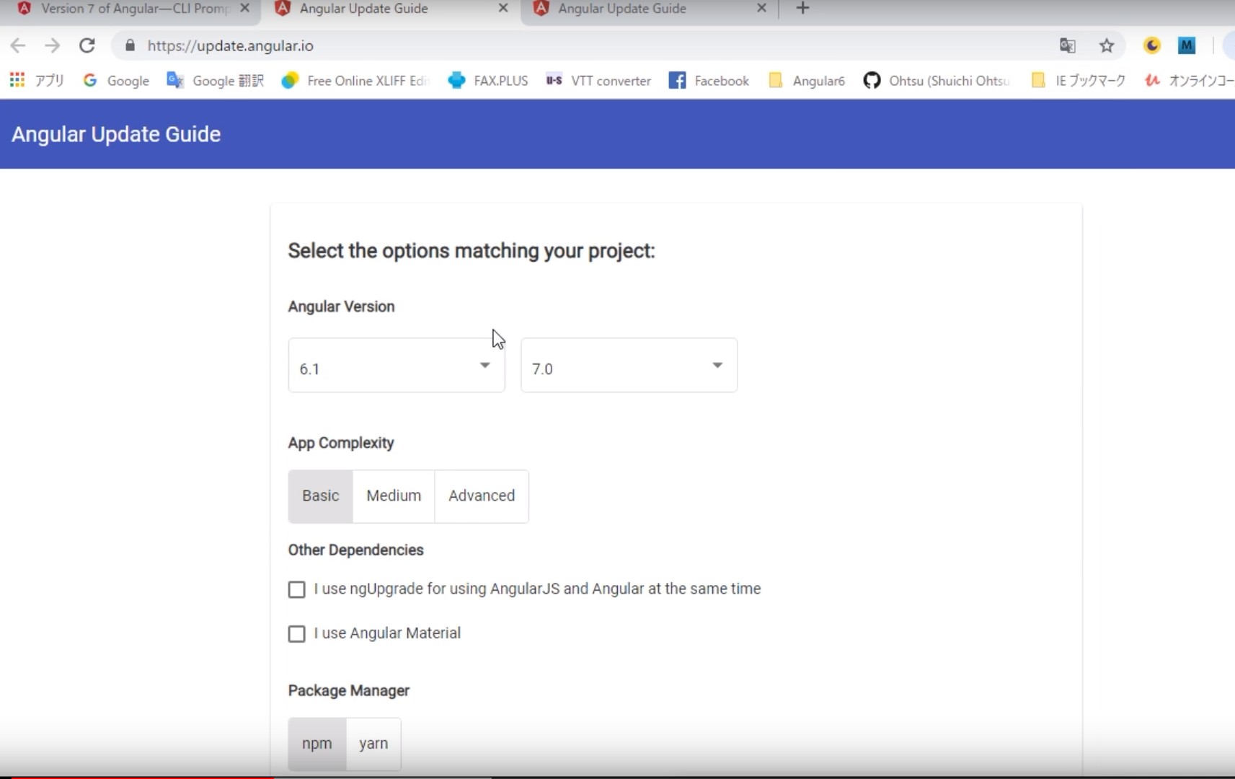1235x779 pixels.
Task: Expand the 6.1 source version dropdown
Action: point(397,365)
